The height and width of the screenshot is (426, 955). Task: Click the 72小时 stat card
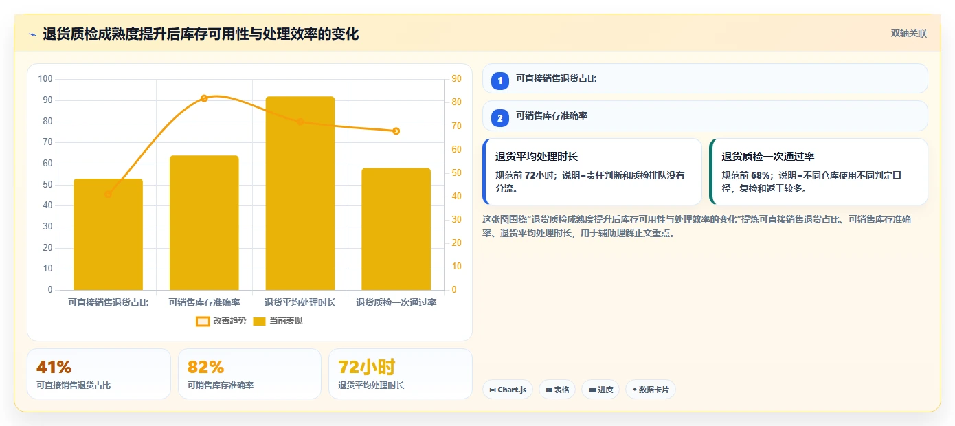[401, 374]
